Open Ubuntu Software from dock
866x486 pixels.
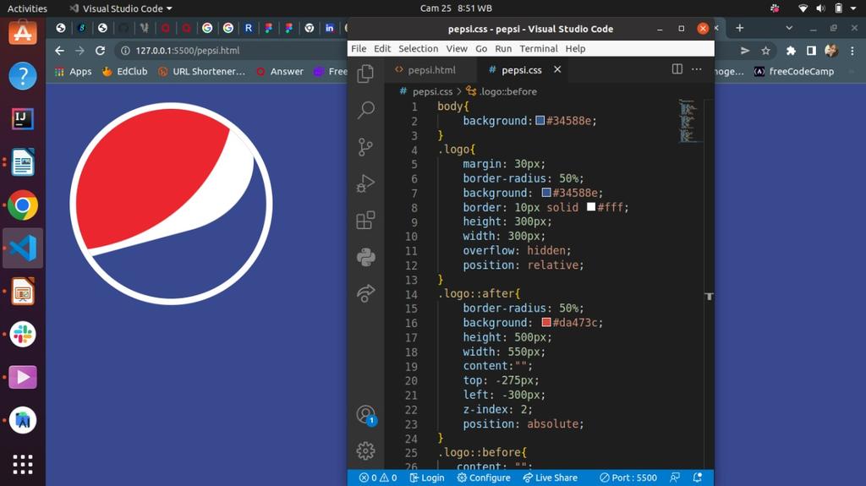(x=23, y=33)
